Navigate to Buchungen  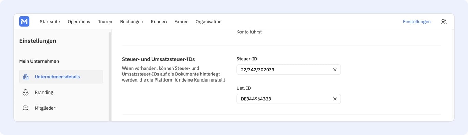[x=132, y=22]
